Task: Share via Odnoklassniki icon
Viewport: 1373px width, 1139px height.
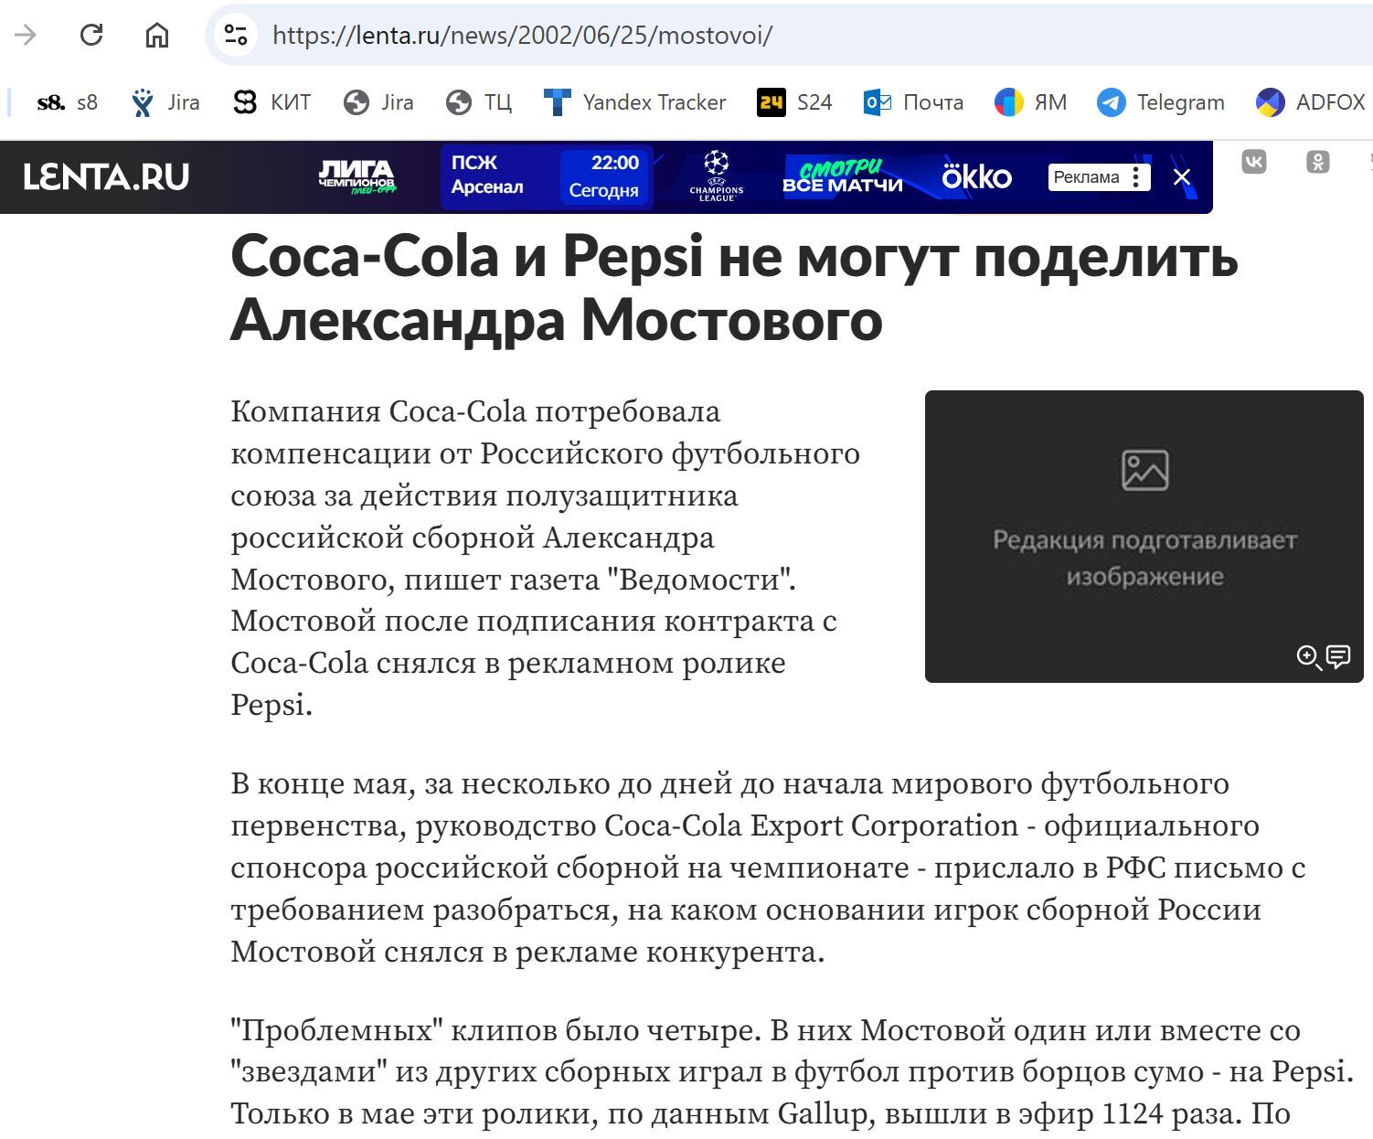Action: tap(1318, 163)
